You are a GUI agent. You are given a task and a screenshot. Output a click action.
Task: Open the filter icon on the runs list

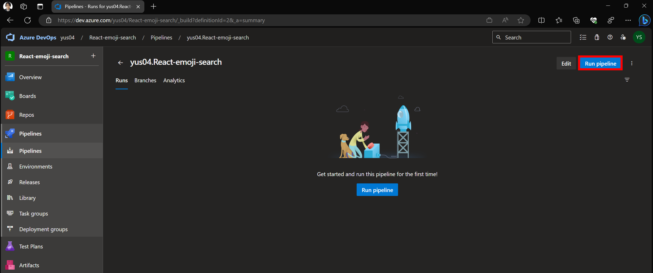[x=627, y=80]
